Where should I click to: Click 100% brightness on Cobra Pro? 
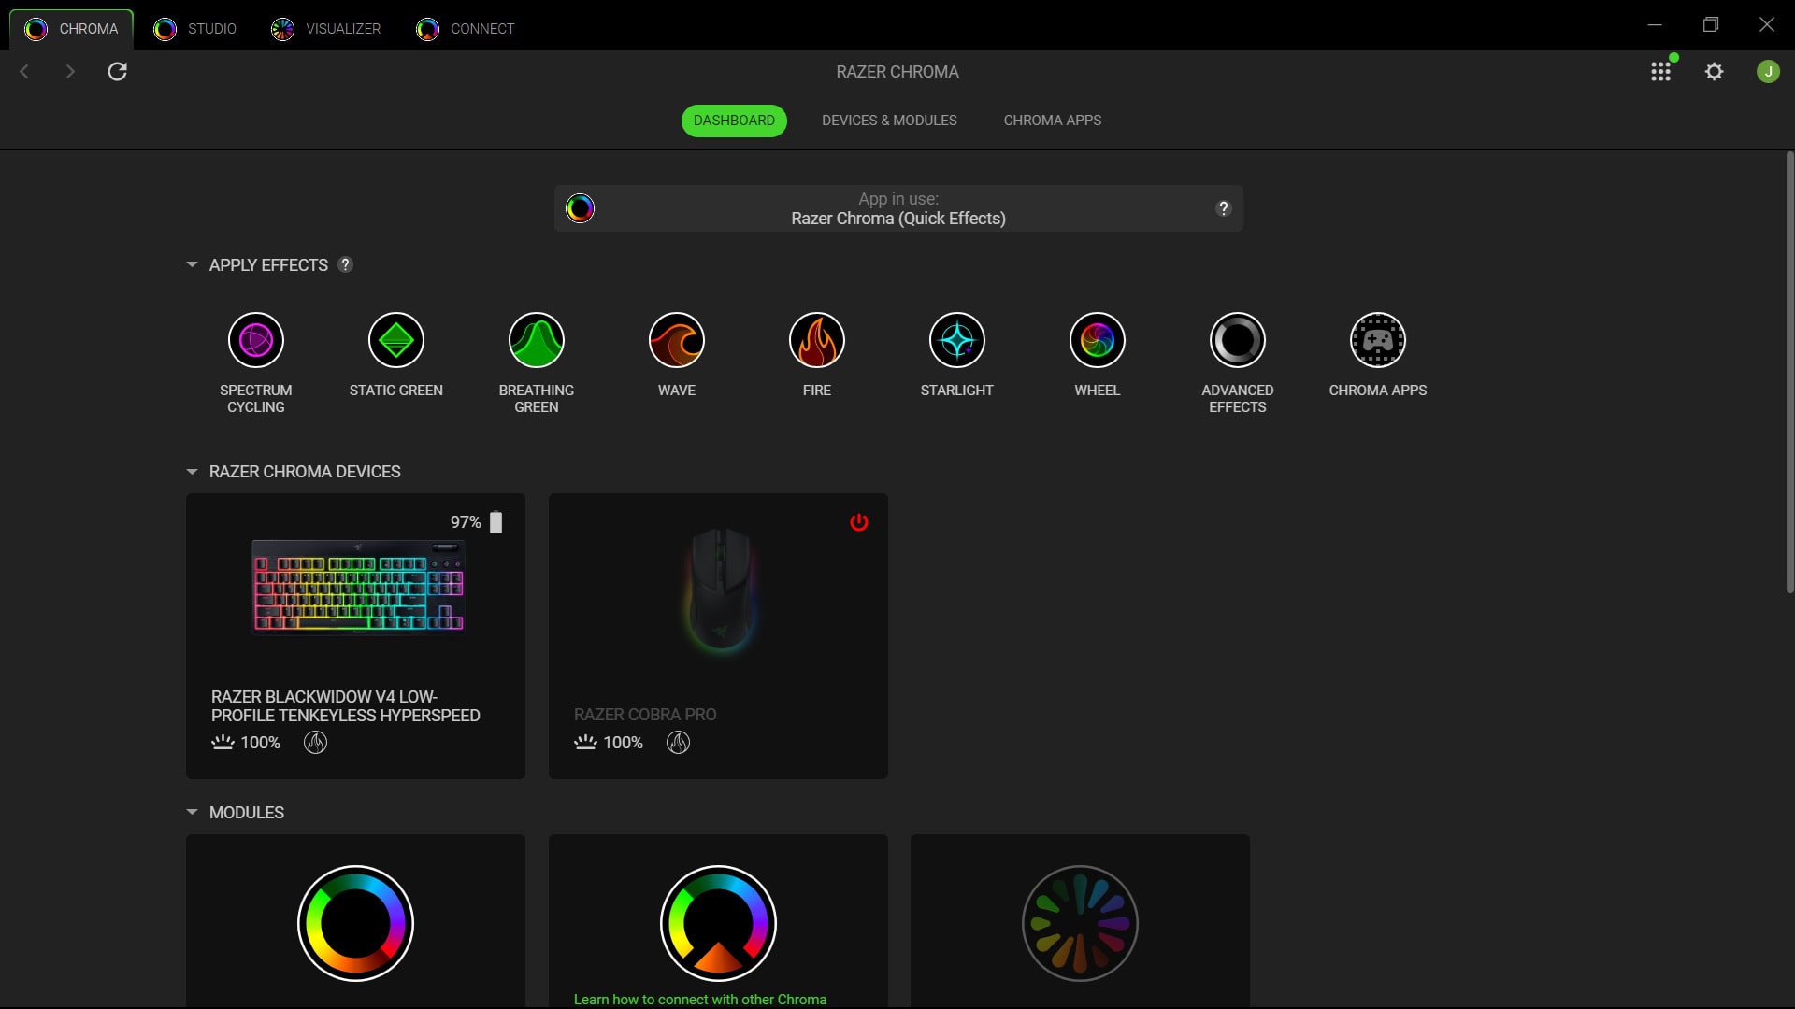(x=623, y=743)
